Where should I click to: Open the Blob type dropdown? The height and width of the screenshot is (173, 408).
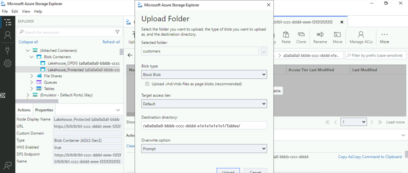pyautogui.click(x=204, y=75)
